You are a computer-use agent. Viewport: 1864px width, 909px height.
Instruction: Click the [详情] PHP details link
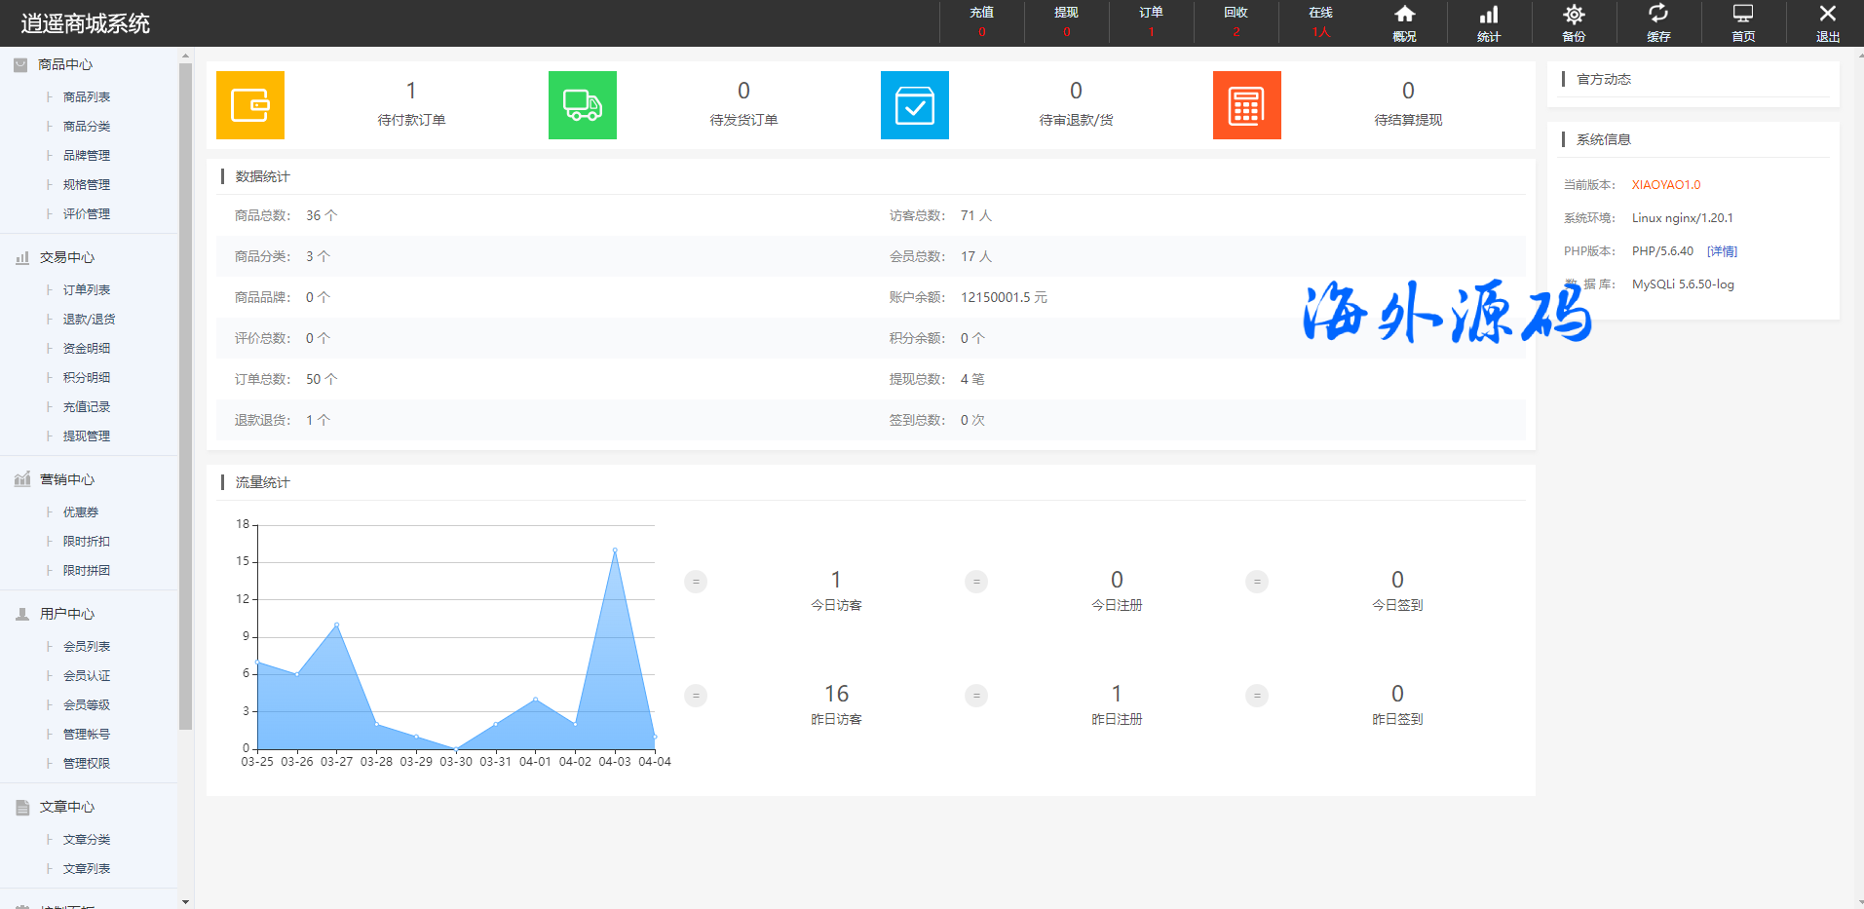click(1722, 251)
